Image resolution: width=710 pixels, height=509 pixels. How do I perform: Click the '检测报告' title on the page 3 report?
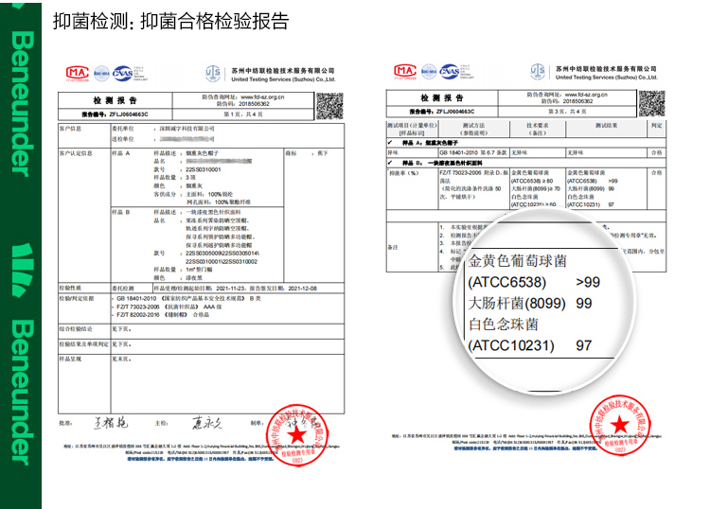[x=442, y=97]
